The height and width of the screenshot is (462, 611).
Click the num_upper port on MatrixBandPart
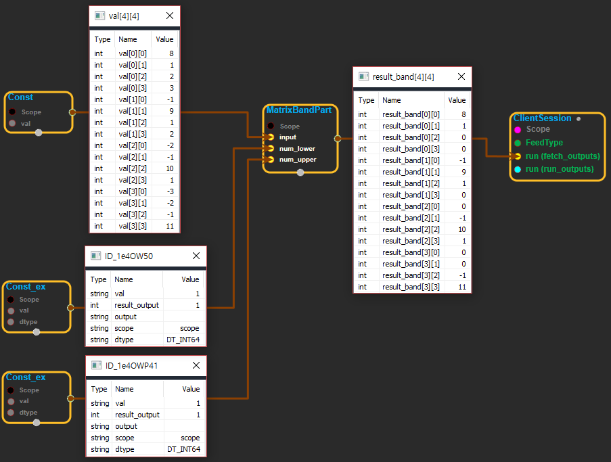pyautogui.click(x=271, y=160)
